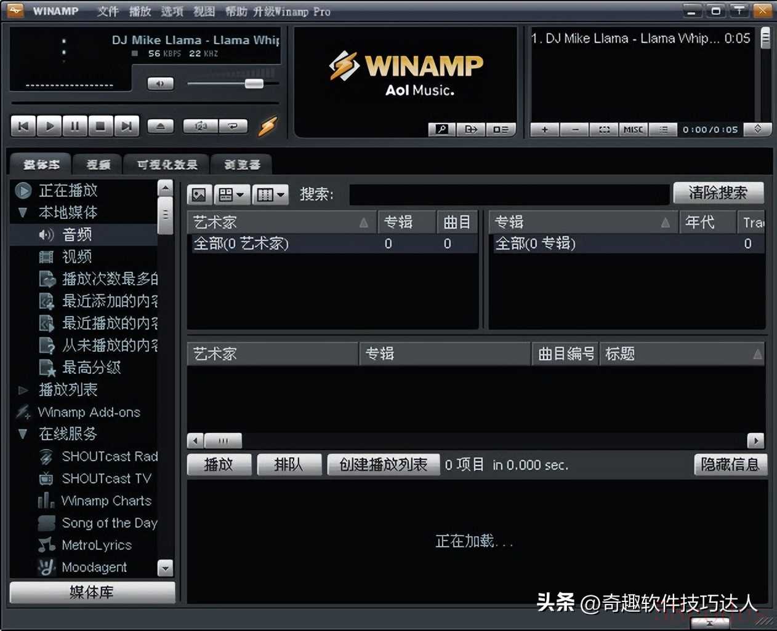Click the 升级Winamp Pro menu item
This screenshot has width=777, height=631.
pos(292,11)
